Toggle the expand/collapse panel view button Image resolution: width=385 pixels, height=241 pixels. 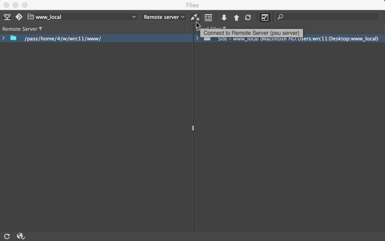[265, 17]
